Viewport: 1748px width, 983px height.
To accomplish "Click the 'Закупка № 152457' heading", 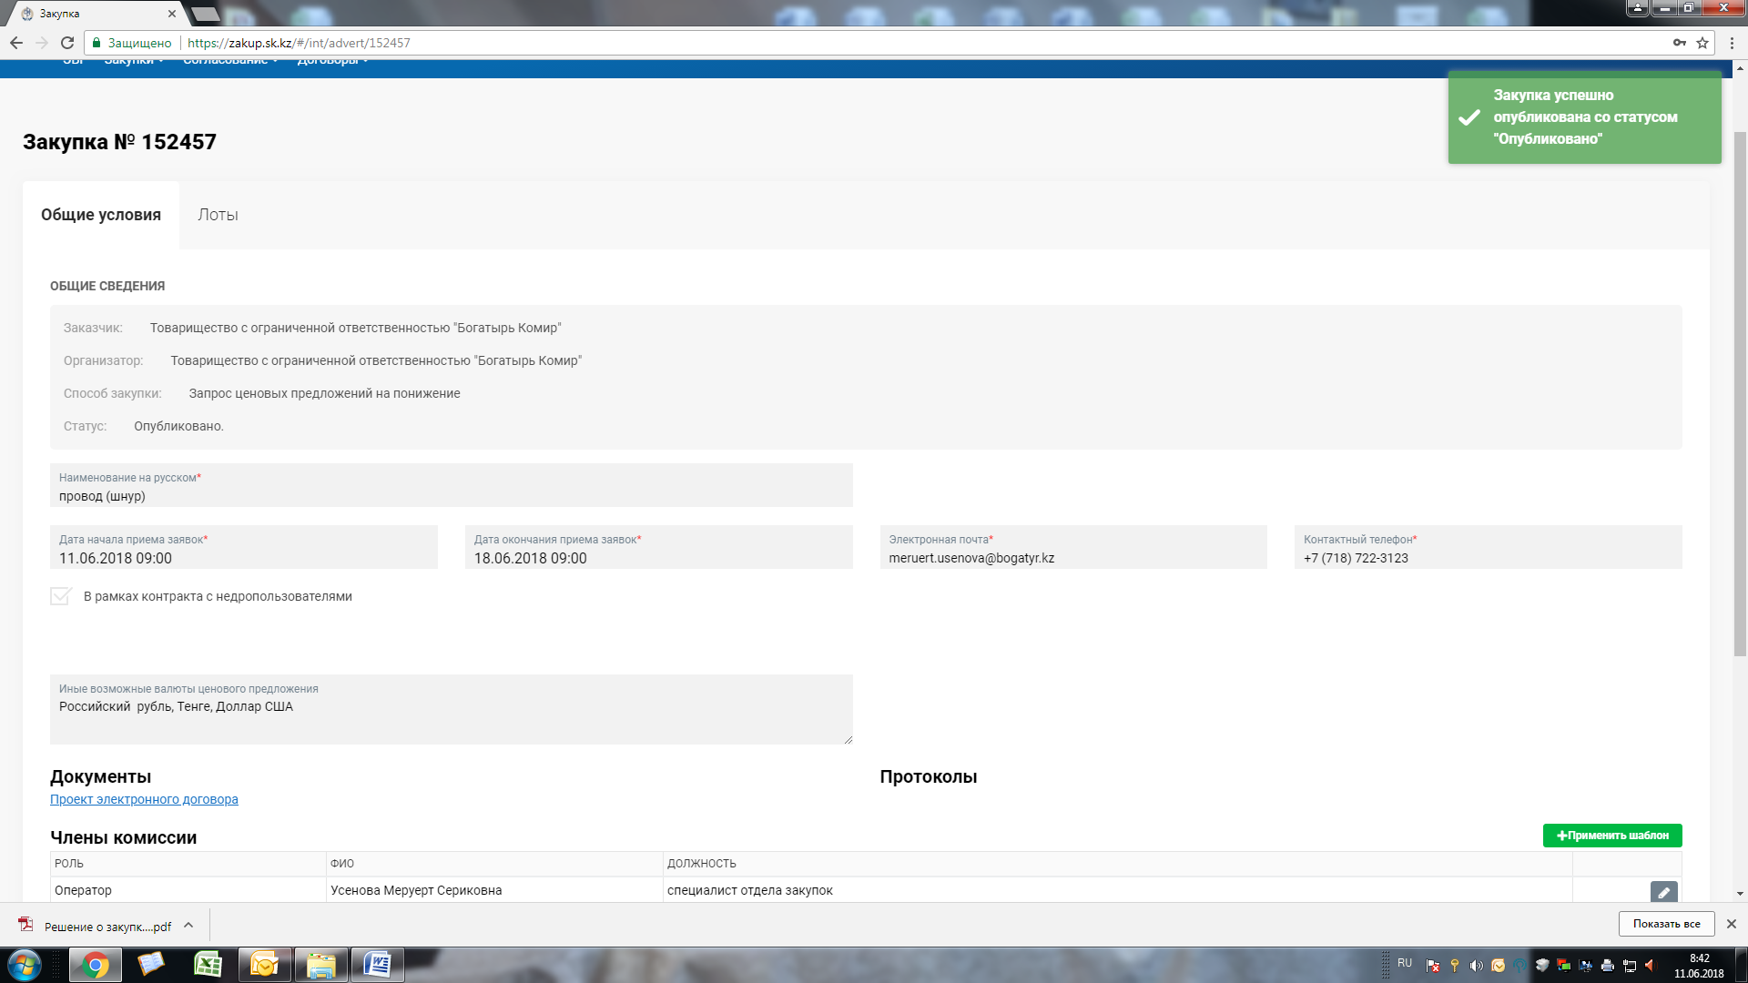I will click(x=119, y=142).
